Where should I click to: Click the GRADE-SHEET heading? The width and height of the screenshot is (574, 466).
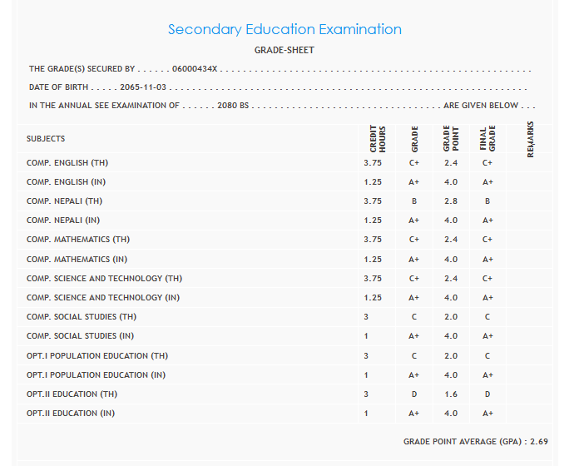coord(285,51)
